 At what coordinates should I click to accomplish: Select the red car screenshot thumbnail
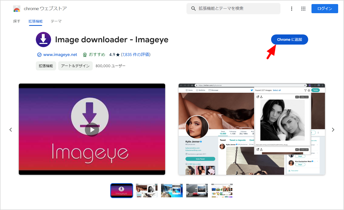pos(197,190)
